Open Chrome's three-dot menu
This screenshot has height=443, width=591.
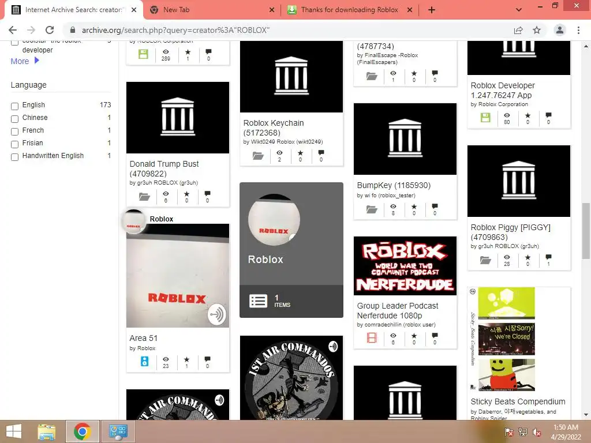[578, 30]
